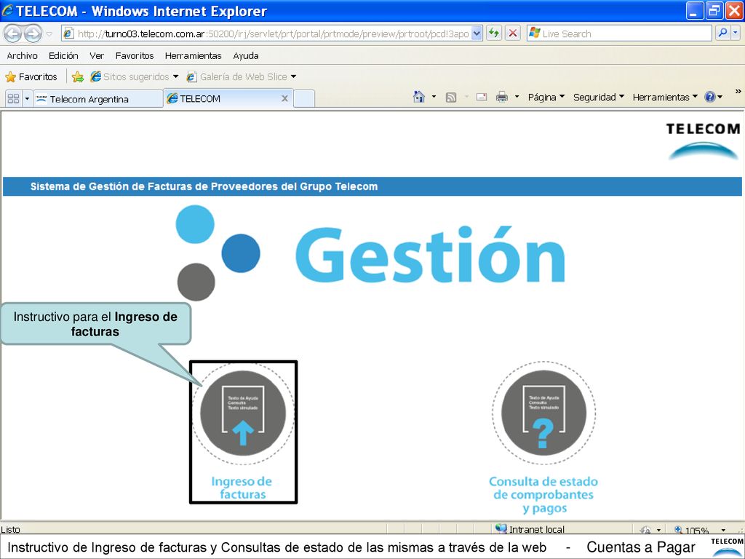Open Sitios sugeridos link
This screenshot has height=559, width=745.
(134, 76)
